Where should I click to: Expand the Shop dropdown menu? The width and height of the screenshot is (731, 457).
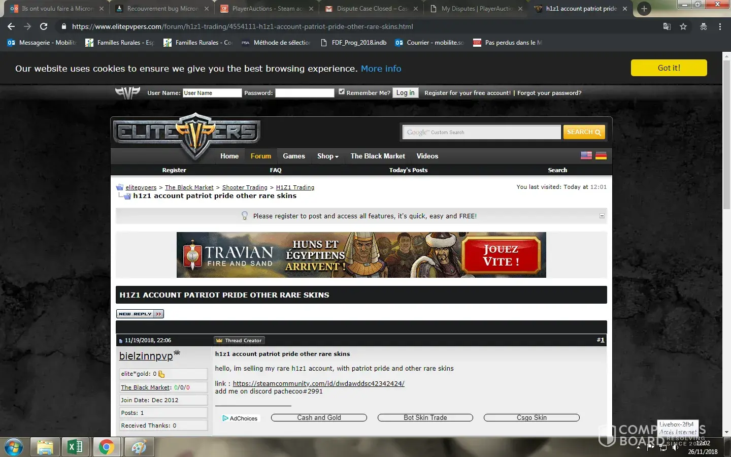(x=327, y=156)
